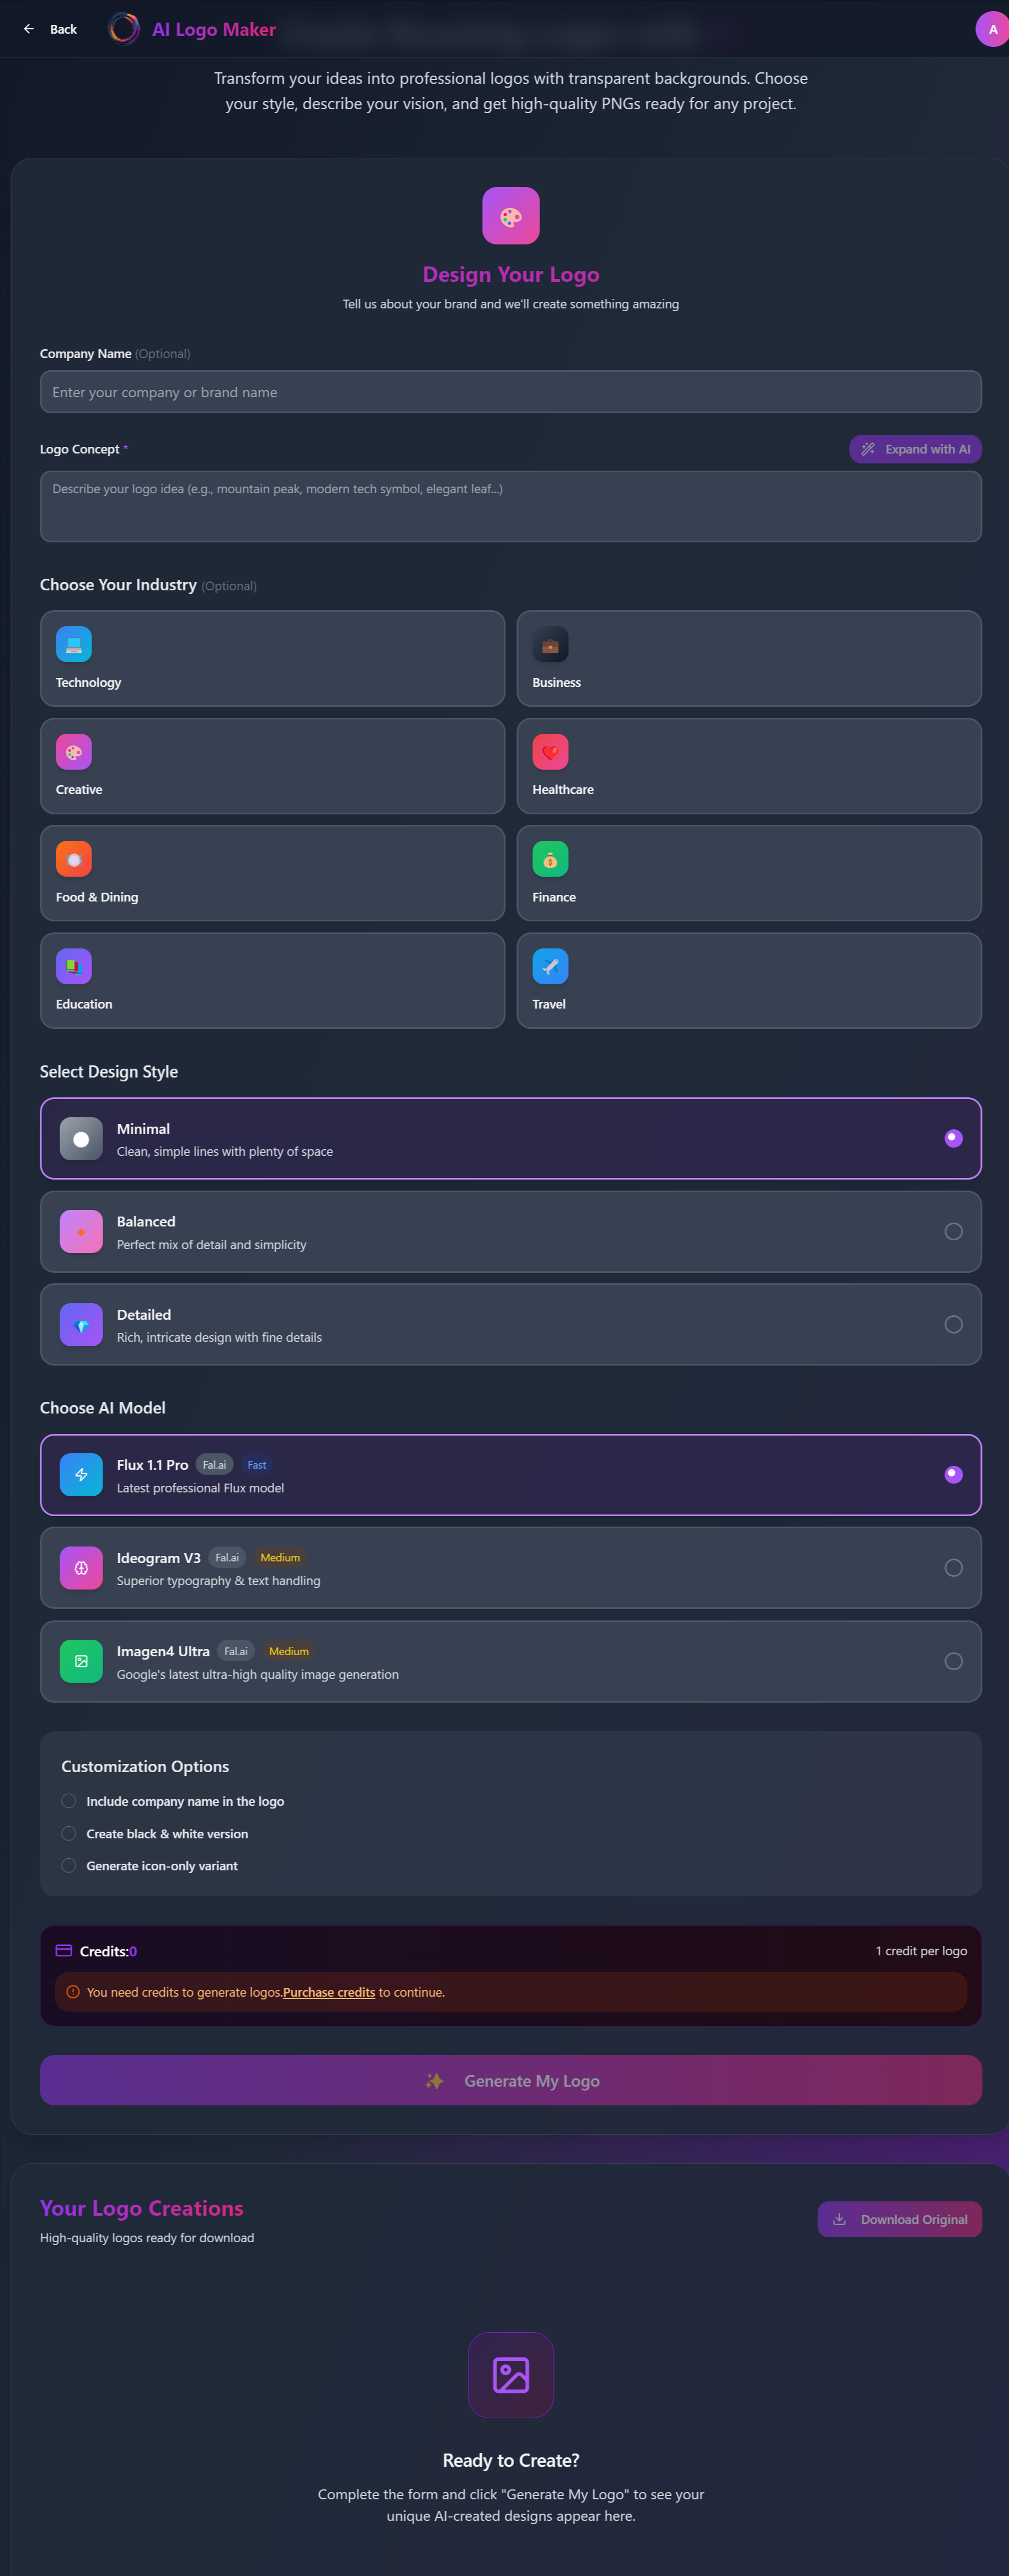Screen dimensions: 1009x2576
Task: Select the Finance money bag icon
Action: (550, 859)
